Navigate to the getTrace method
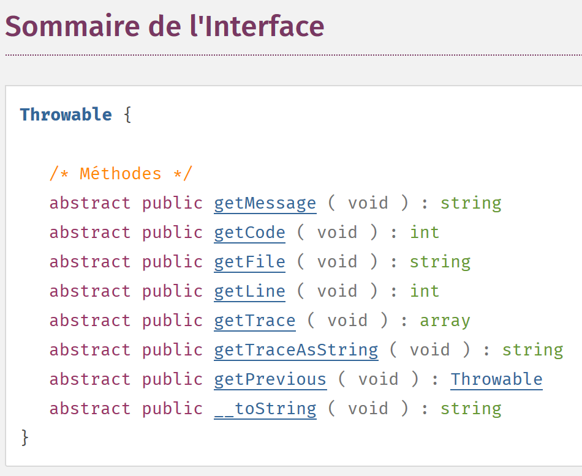 coord(254,321)
